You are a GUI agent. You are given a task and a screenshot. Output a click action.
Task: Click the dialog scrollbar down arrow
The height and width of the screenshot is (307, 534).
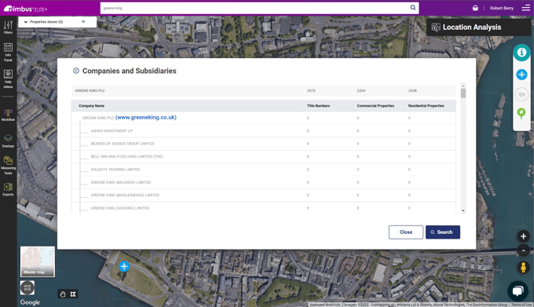(463, 210)
